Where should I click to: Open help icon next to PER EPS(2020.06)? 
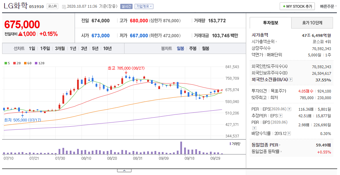point(289,109)
